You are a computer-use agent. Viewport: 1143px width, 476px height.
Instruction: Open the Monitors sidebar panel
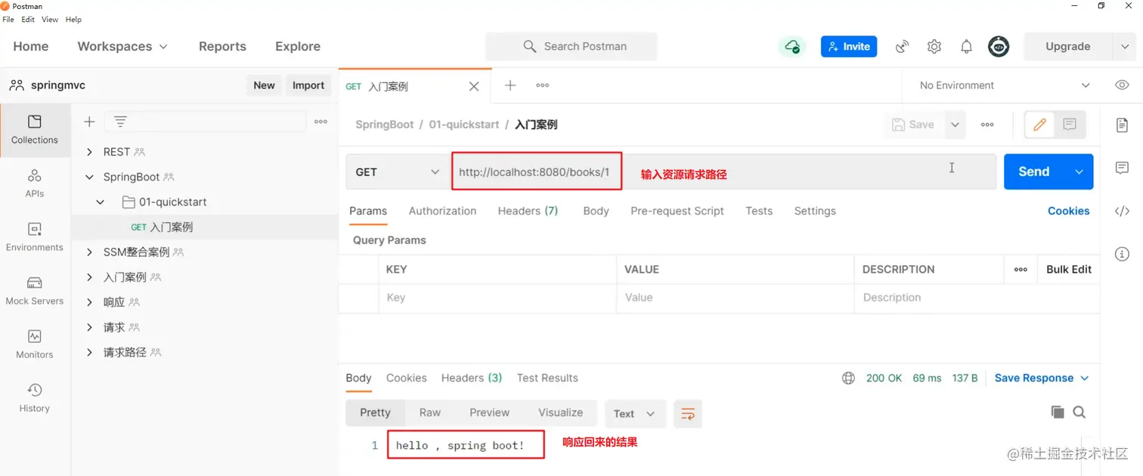click(35, 345)
